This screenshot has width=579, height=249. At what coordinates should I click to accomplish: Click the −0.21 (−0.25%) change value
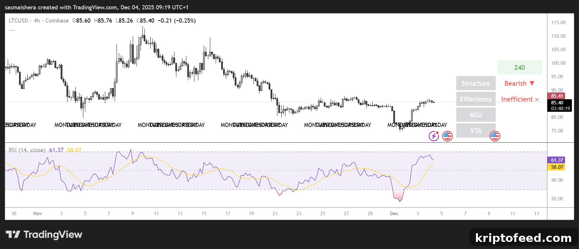(177, 21)
